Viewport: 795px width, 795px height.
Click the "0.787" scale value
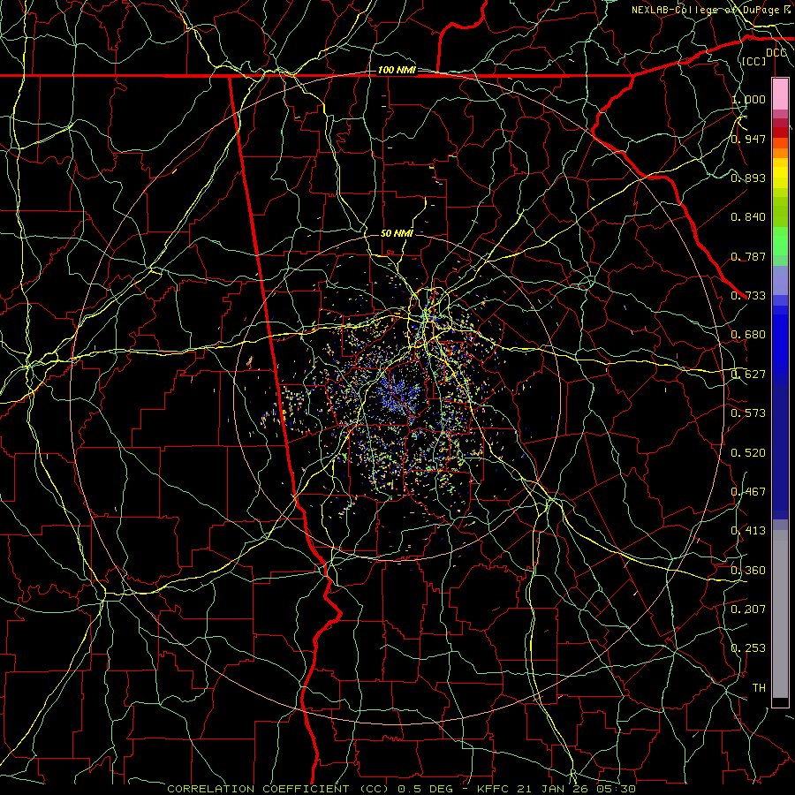click(748, 256)
